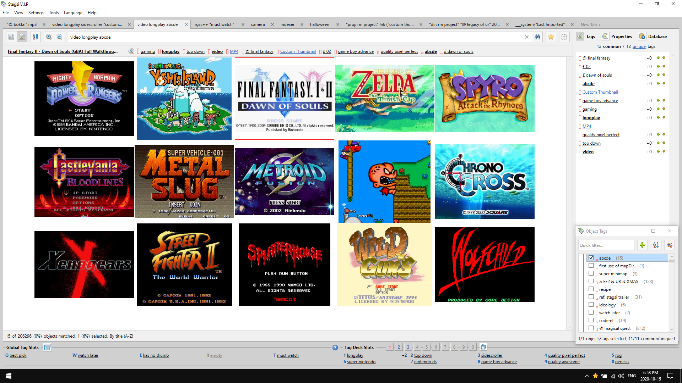Screen dimensions: 682x383
Task: Open Database panel icon
Action: (x=642, y=36)
